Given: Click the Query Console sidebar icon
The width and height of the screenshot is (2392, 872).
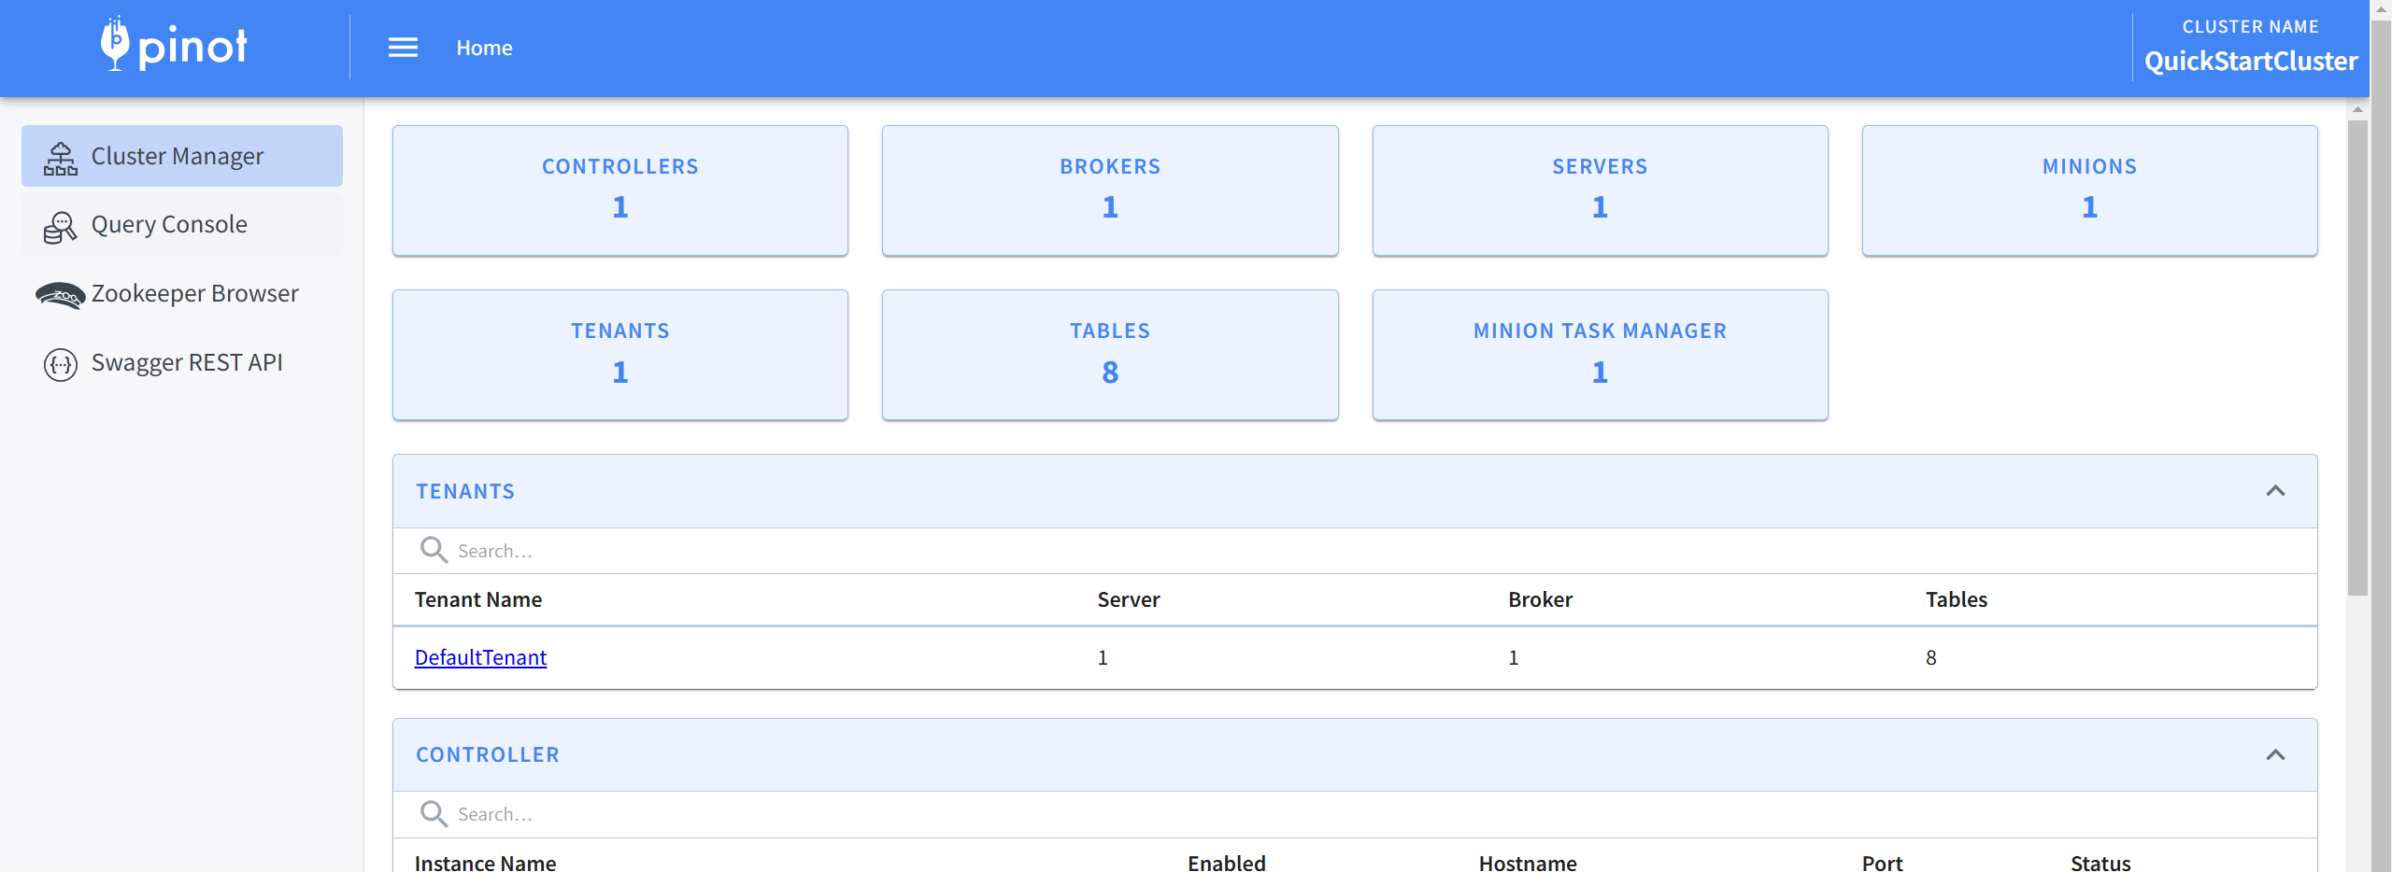Looking at the screenshot, I should (61, 227).
